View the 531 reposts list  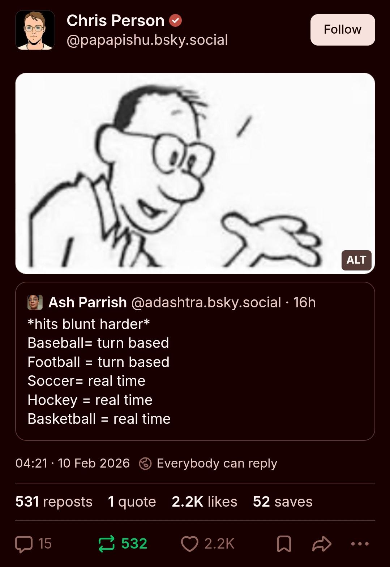pyautogui.click(x=54, y=502)
